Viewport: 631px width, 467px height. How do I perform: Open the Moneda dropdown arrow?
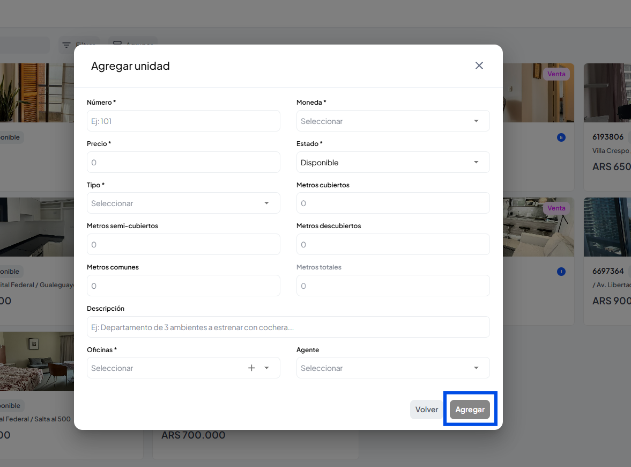(476, 121)
